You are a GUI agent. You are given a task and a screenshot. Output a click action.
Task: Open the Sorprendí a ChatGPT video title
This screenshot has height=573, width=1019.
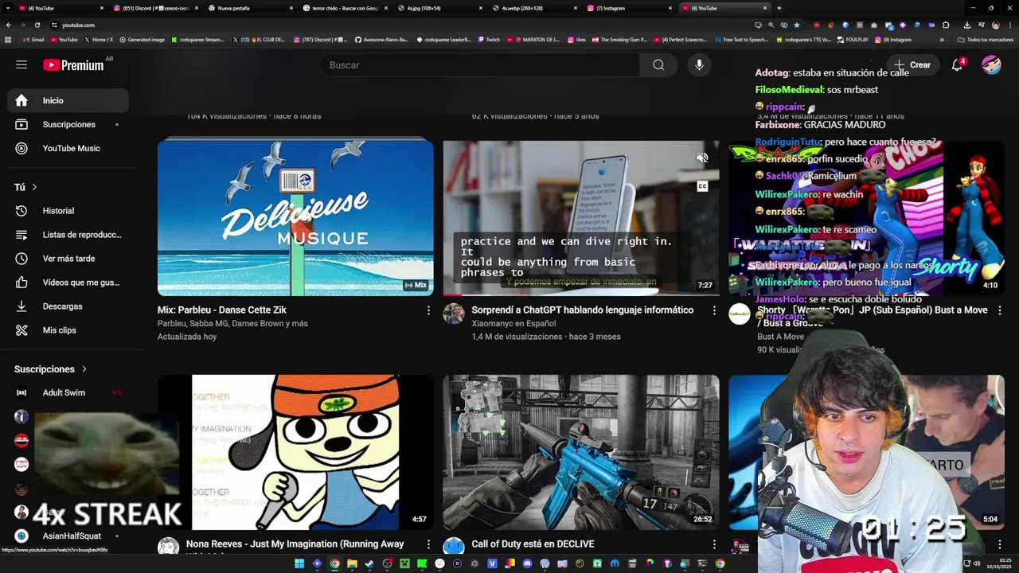tap(583, 310)
